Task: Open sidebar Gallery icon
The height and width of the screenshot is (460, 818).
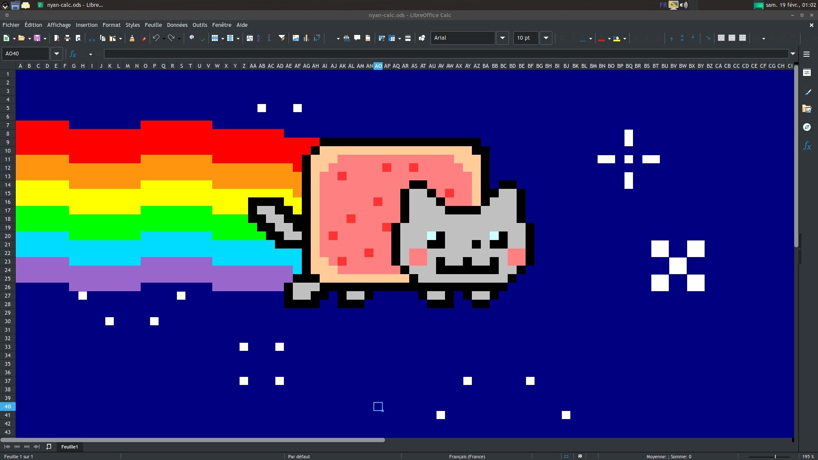Action: (x=807, y=109)
